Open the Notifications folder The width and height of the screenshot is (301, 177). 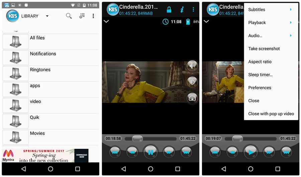coord(51,58)
